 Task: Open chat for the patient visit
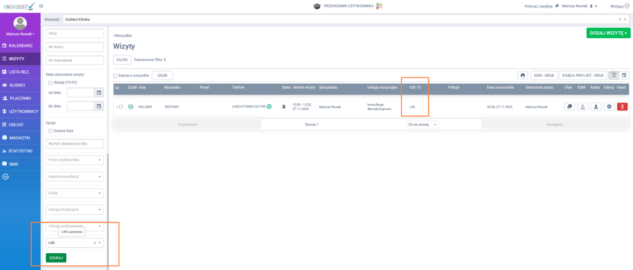(x=568, y=107)
